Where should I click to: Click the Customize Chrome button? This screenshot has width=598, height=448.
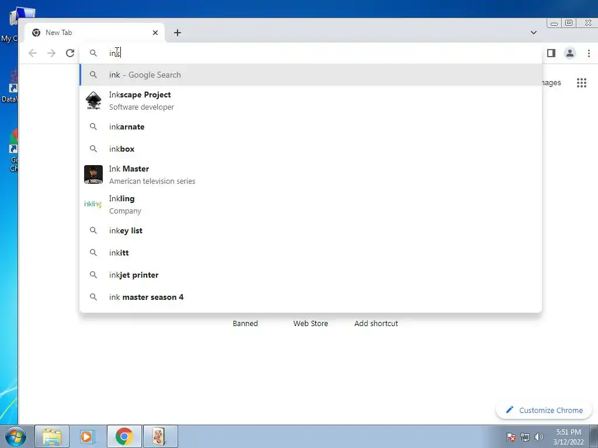click(x=544, y=410)
